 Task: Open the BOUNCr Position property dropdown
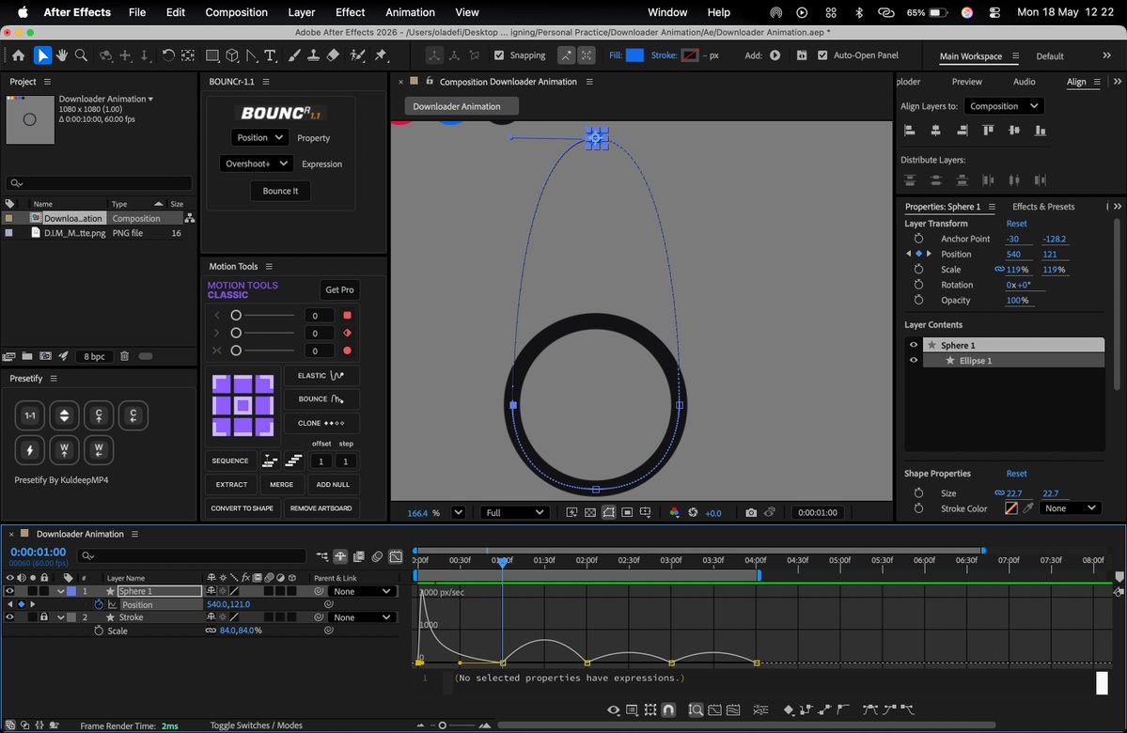point(259,137)
